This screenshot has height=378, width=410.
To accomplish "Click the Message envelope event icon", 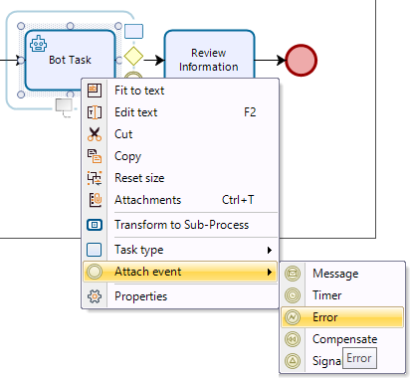I will [x=293, y=274].
